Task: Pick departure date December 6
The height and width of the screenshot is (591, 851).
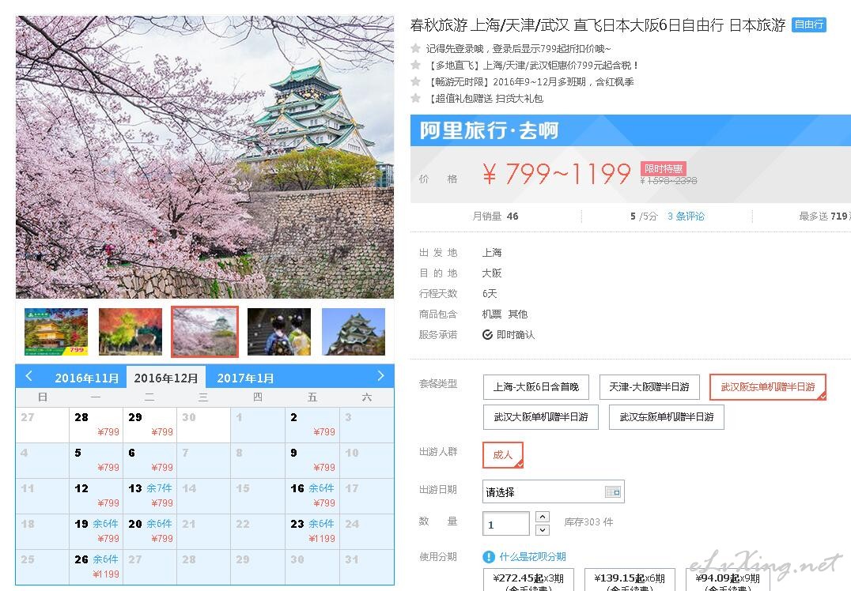Action: click(149, 461)
